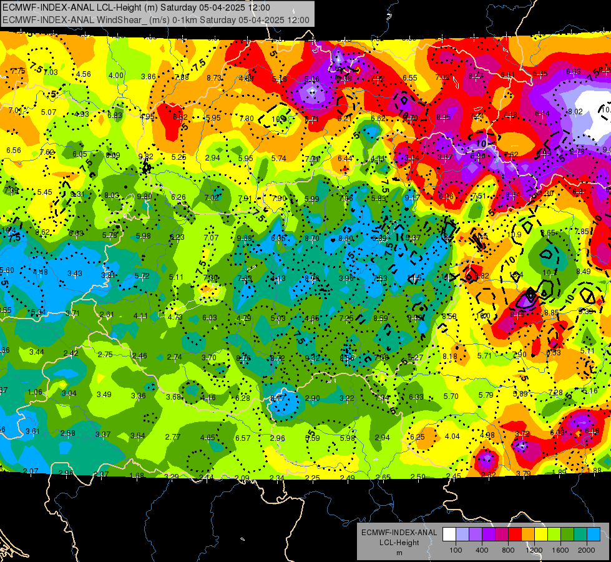The height and width of the screenshot is (562, 611).
Task: Click the wind shear value 5.99
Action: tap(311, 199)
